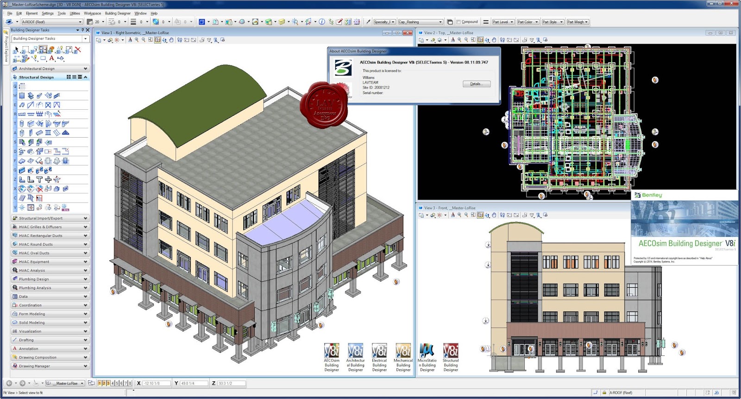Image resolution: width=741 pixels, height=399 pixels.
Task: Open the Cap_Flashing part dropdown
Action: [x=421, y=22]
